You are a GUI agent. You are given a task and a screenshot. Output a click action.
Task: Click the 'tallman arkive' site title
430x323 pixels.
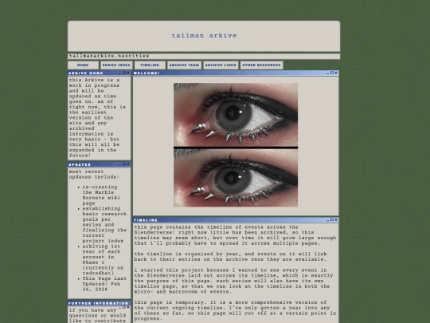[204, 36]
